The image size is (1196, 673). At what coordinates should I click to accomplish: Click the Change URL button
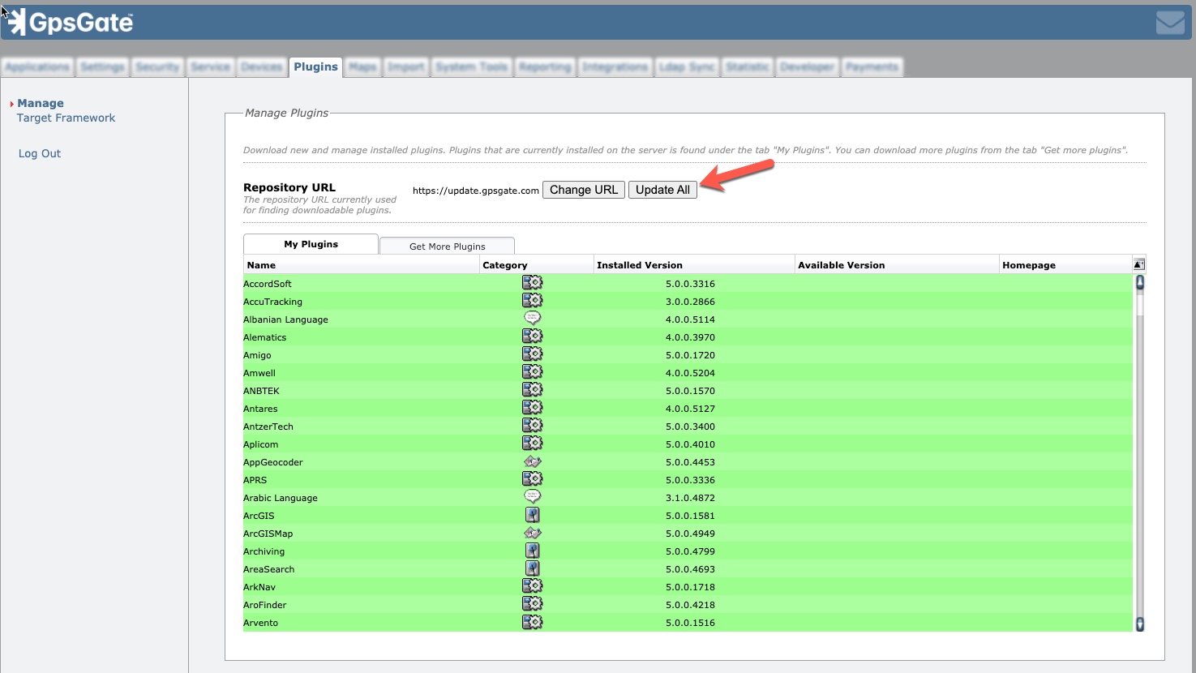point(584,190)
